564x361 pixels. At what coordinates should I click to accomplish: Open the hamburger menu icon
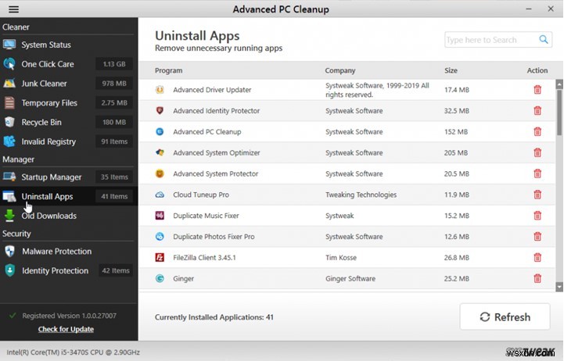pyautogui.click(x=13, y=9)
